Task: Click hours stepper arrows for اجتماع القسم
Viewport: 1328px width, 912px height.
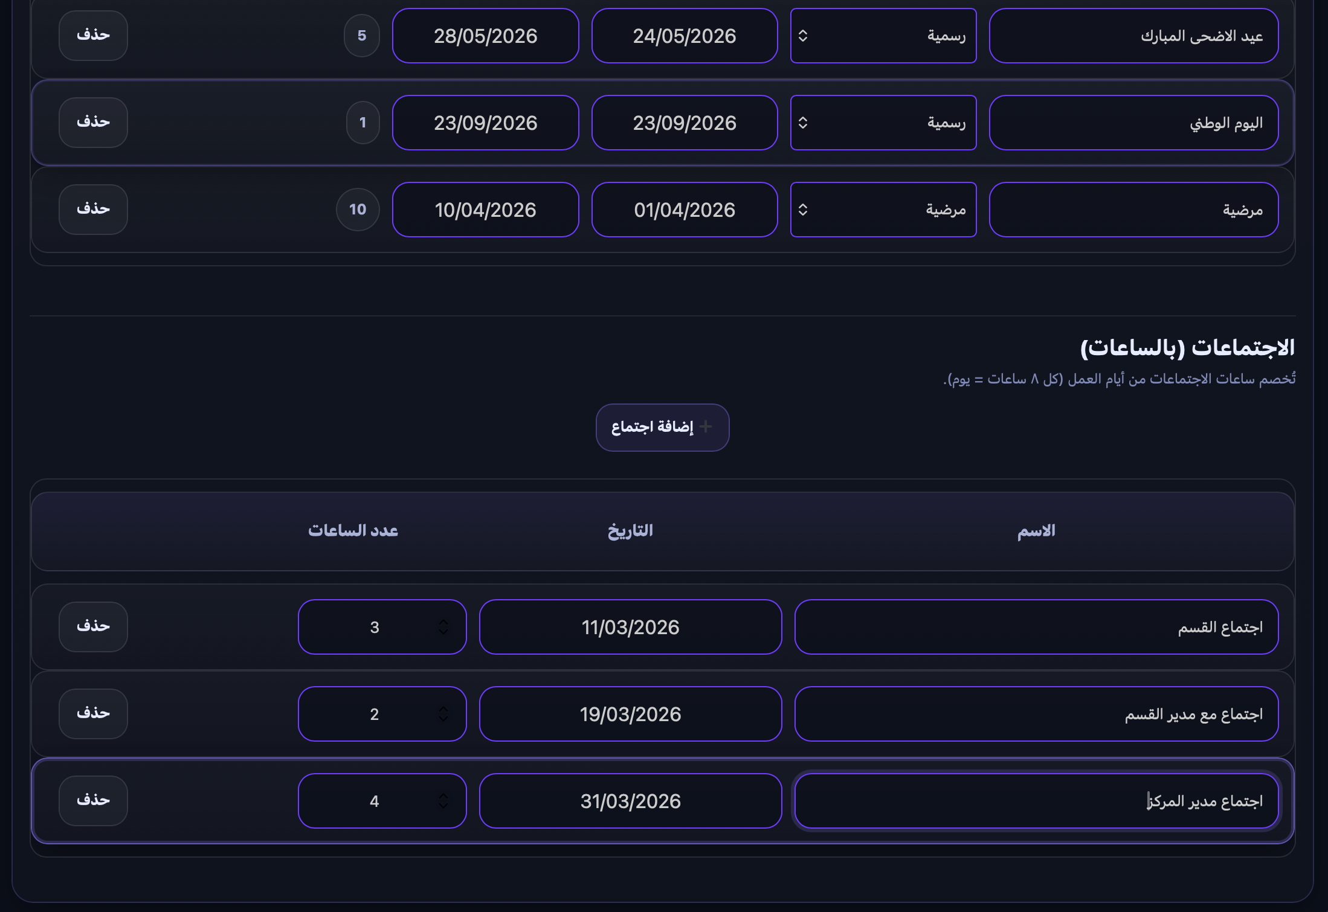Action: (x=443, y=627)
